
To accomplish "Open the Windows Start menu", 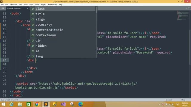I will (4, 104).
